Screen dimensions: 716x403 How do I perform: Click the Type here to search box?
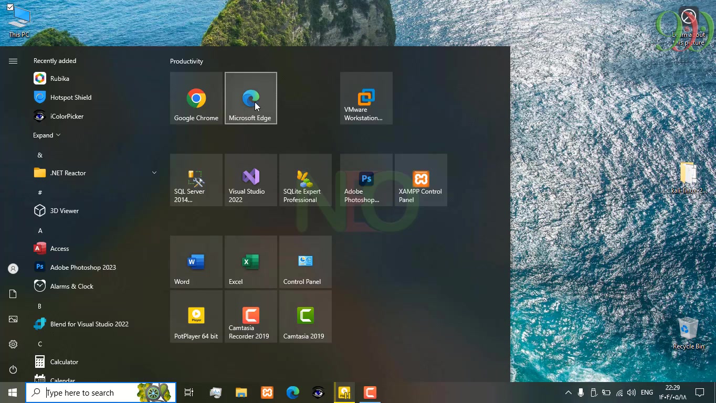point(101,393)
